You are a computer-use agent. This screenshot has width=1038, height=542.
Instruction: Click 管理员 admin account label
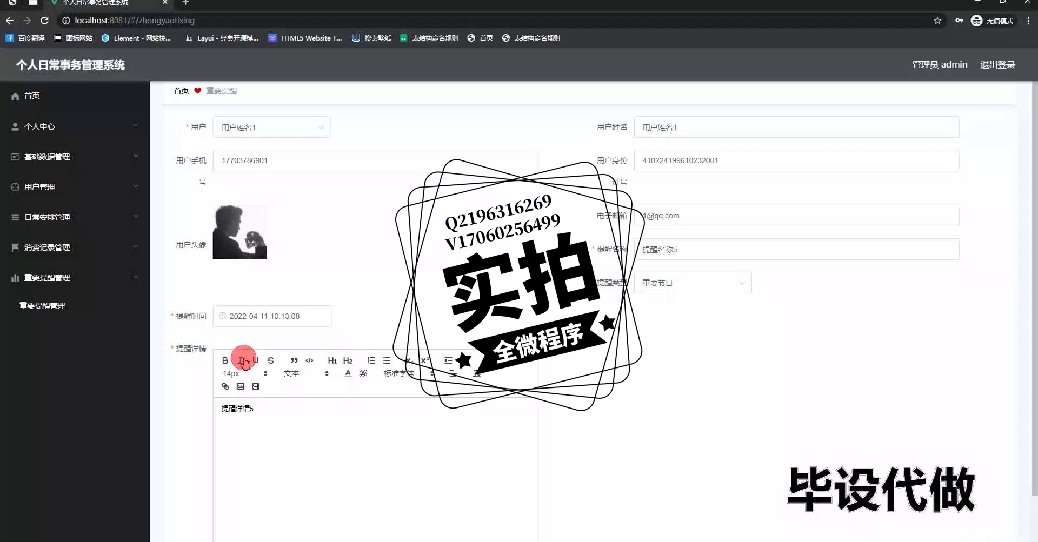(940, 64)
